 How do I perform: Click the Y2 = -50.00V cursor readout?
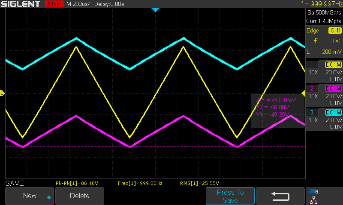coord(273,107)
